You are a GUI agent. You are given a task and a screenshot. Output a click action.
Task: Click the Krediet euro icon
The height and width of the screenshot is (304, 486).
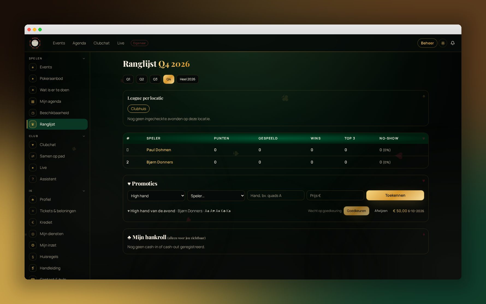pyautogui.click(x=33, y=222)
